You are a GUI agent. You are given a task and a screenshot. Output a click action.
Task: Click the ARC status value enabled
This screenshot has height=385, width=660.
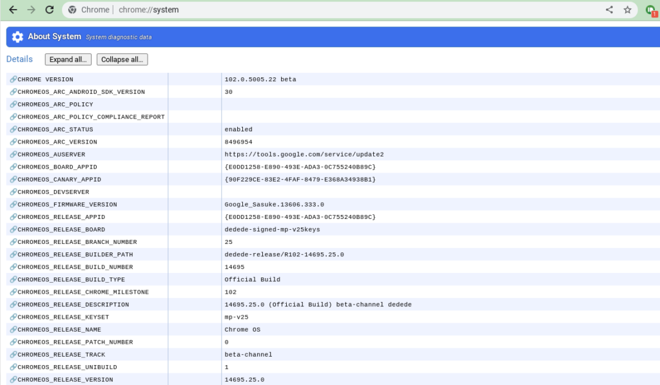coord(238,129)
